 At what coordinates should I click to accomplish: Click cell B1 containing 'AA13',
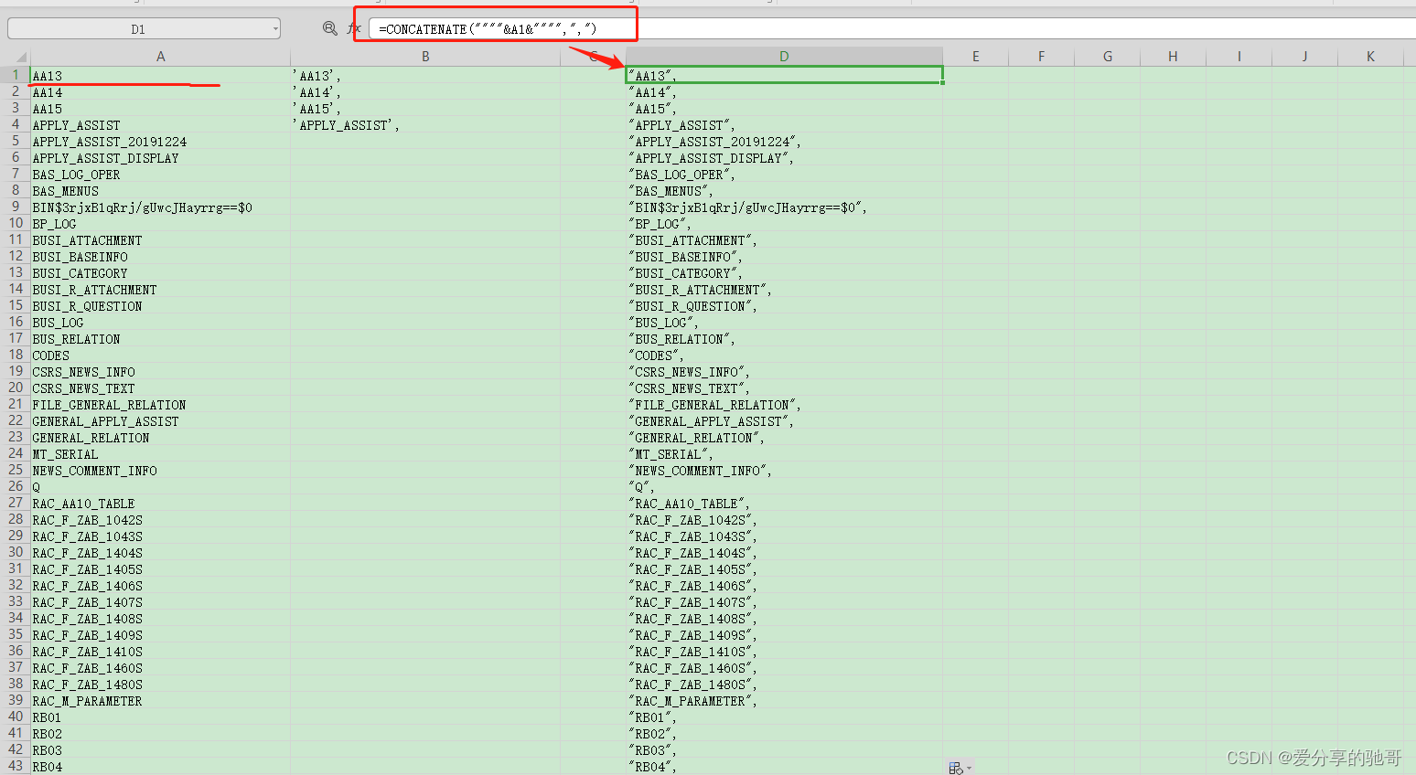pos(425,76)
